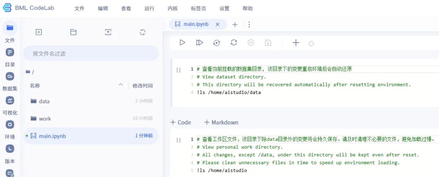
Task: Restart the kernel with refresh icon
Action: tap(234, 43)
